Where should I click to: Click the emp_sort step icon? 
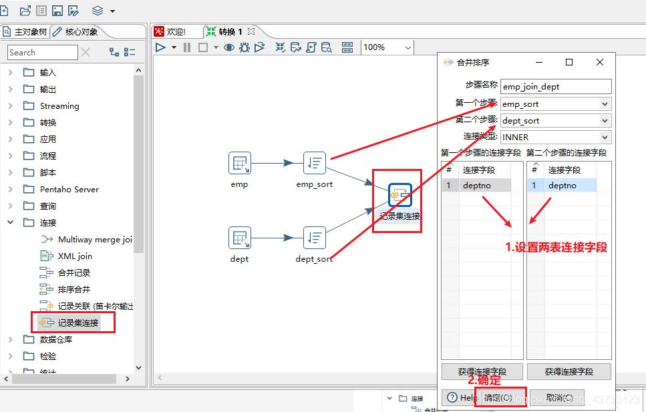click(x=315, y=163)
